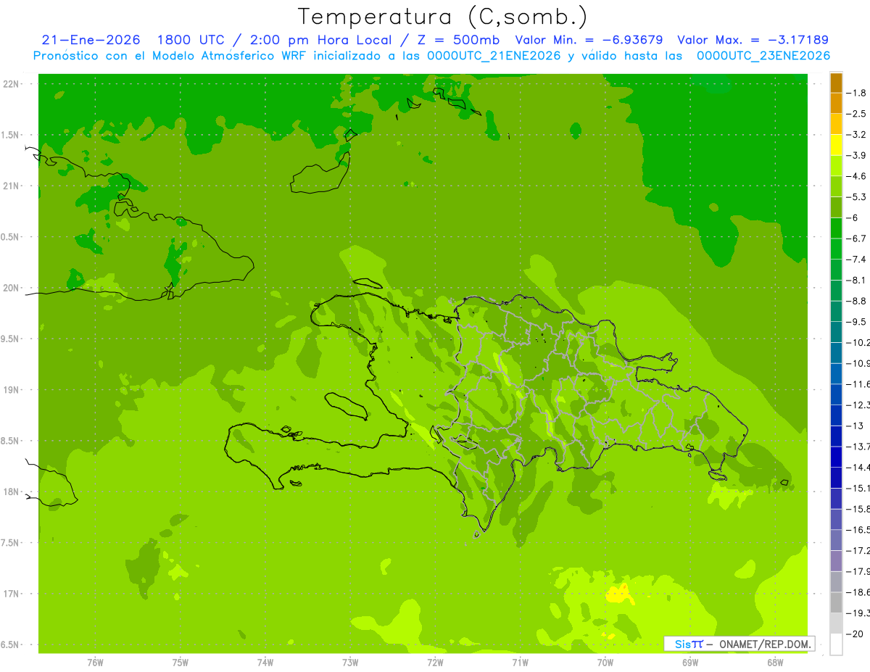Click the 20N latitude axis label
The image size is (870, 672).
12,288
